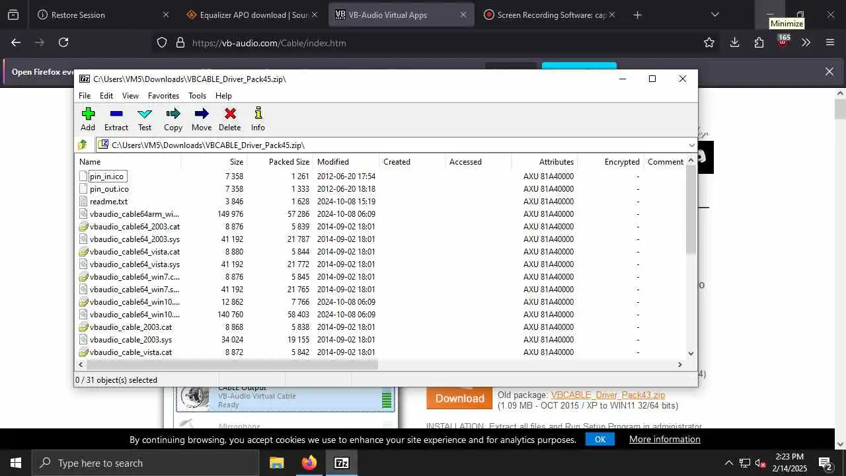846x476 pixels.
Task: Click 7-Zip taskbar icon
Action: (342, 463)
